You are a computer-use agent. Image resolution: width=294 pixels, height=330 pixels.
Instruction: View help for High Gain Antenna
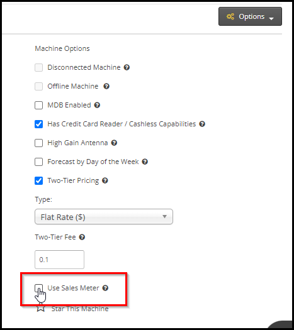pos(114,143)
